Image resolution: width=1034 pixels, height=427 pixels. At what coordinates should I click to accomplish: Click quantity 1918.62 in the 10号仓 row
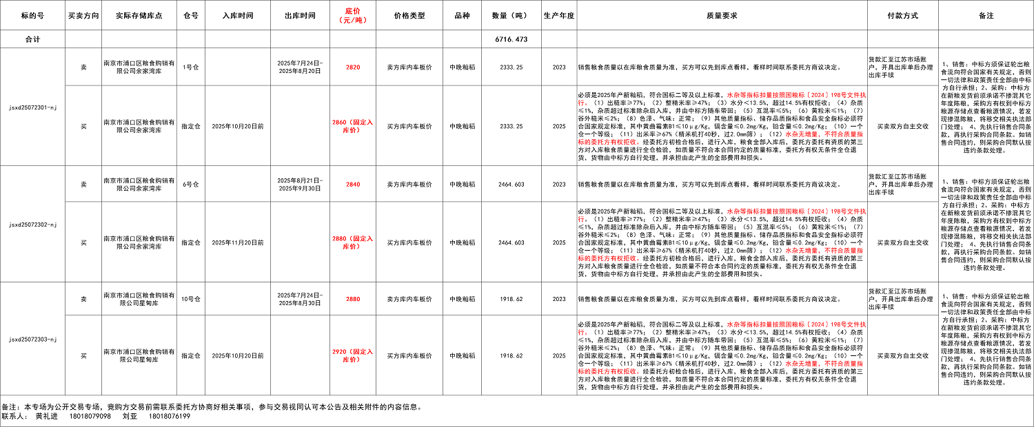tap(511, 299)
